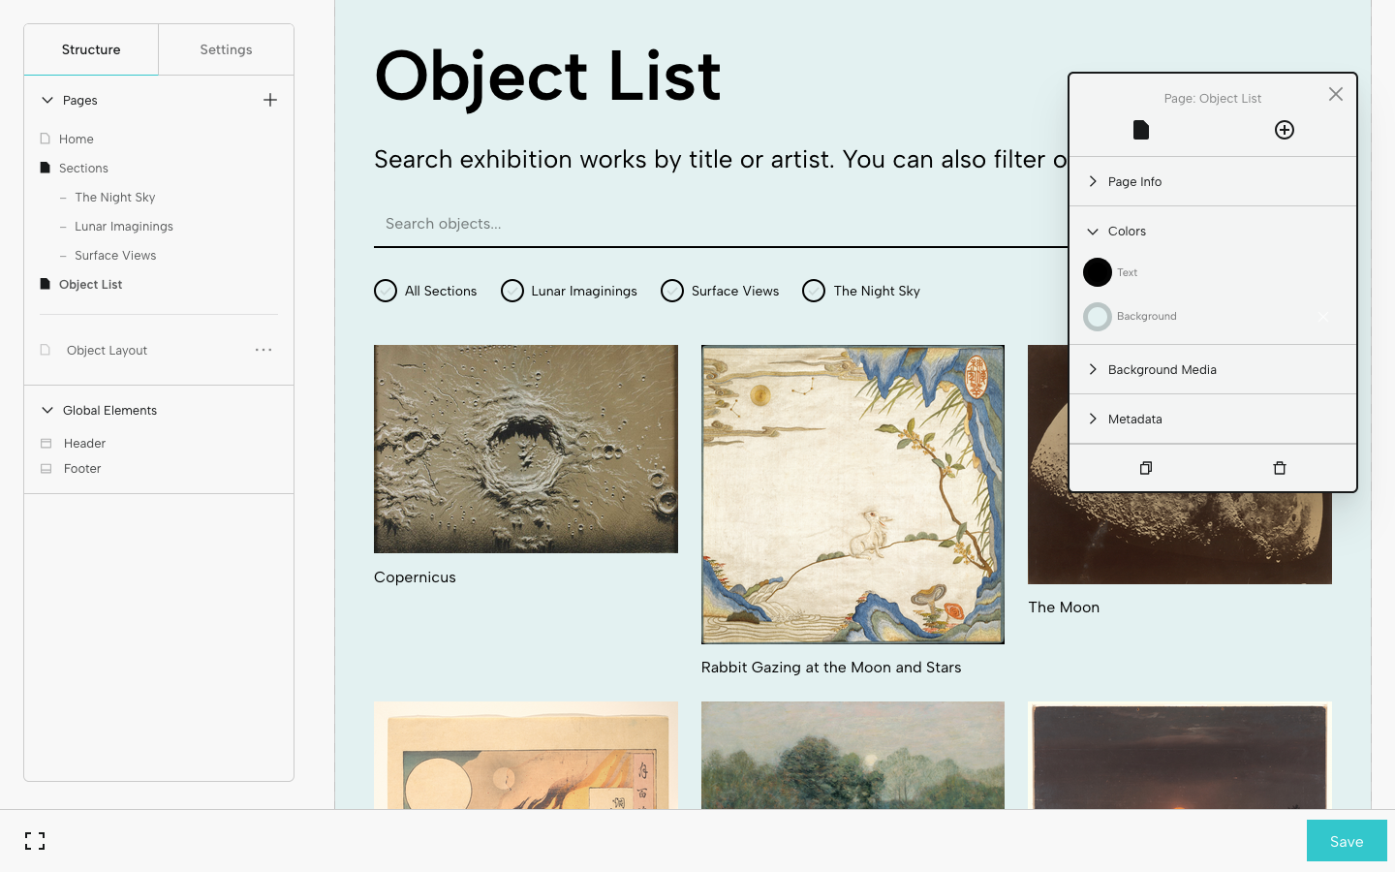Close the Page: Object List panel
This screenshot has width=1395, height=872.
[x=1336, y=94]
